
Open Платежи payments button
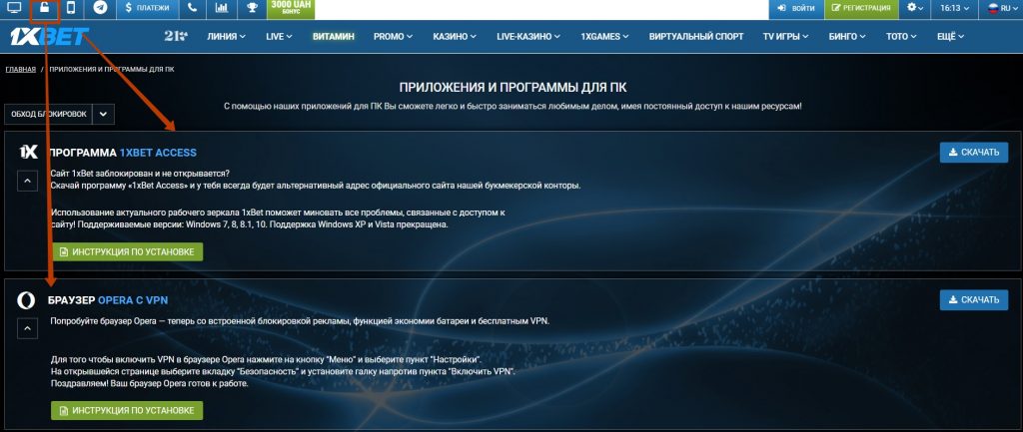click(148, 8)
